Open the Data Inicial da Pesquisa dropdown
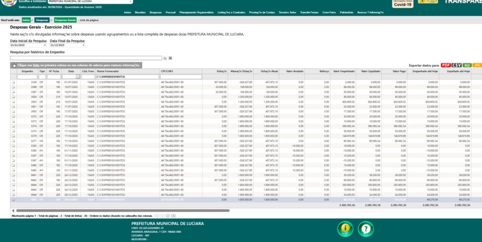482x242 pixels. pos(45,46)
